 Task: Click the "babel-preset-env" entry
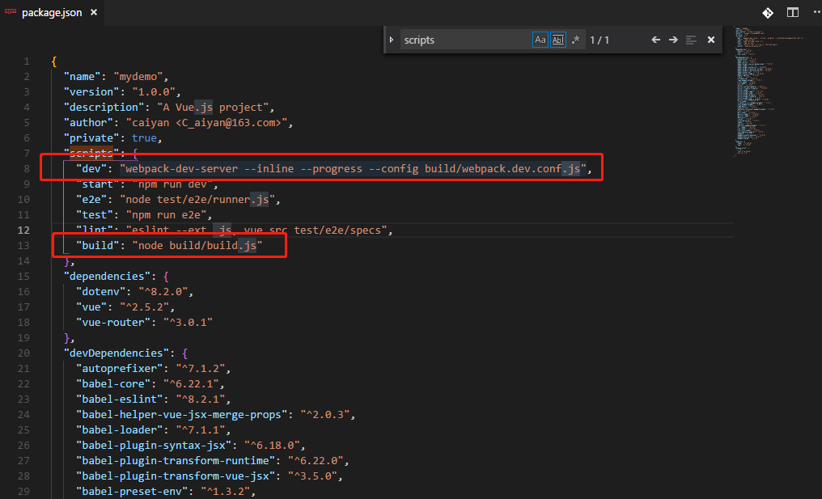coord(132,491)
